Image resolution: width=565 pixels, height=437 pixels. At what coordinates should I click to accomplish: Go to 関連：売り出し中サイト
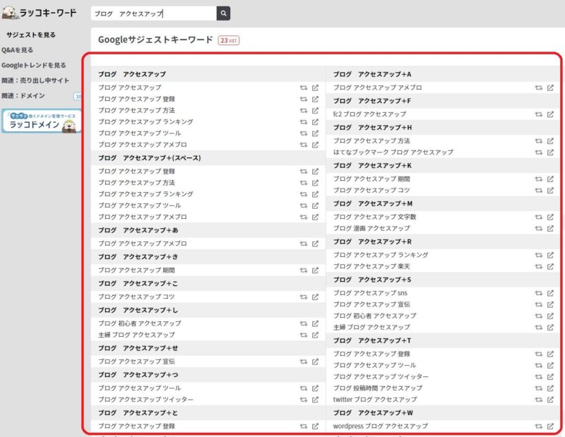point(35,80)
